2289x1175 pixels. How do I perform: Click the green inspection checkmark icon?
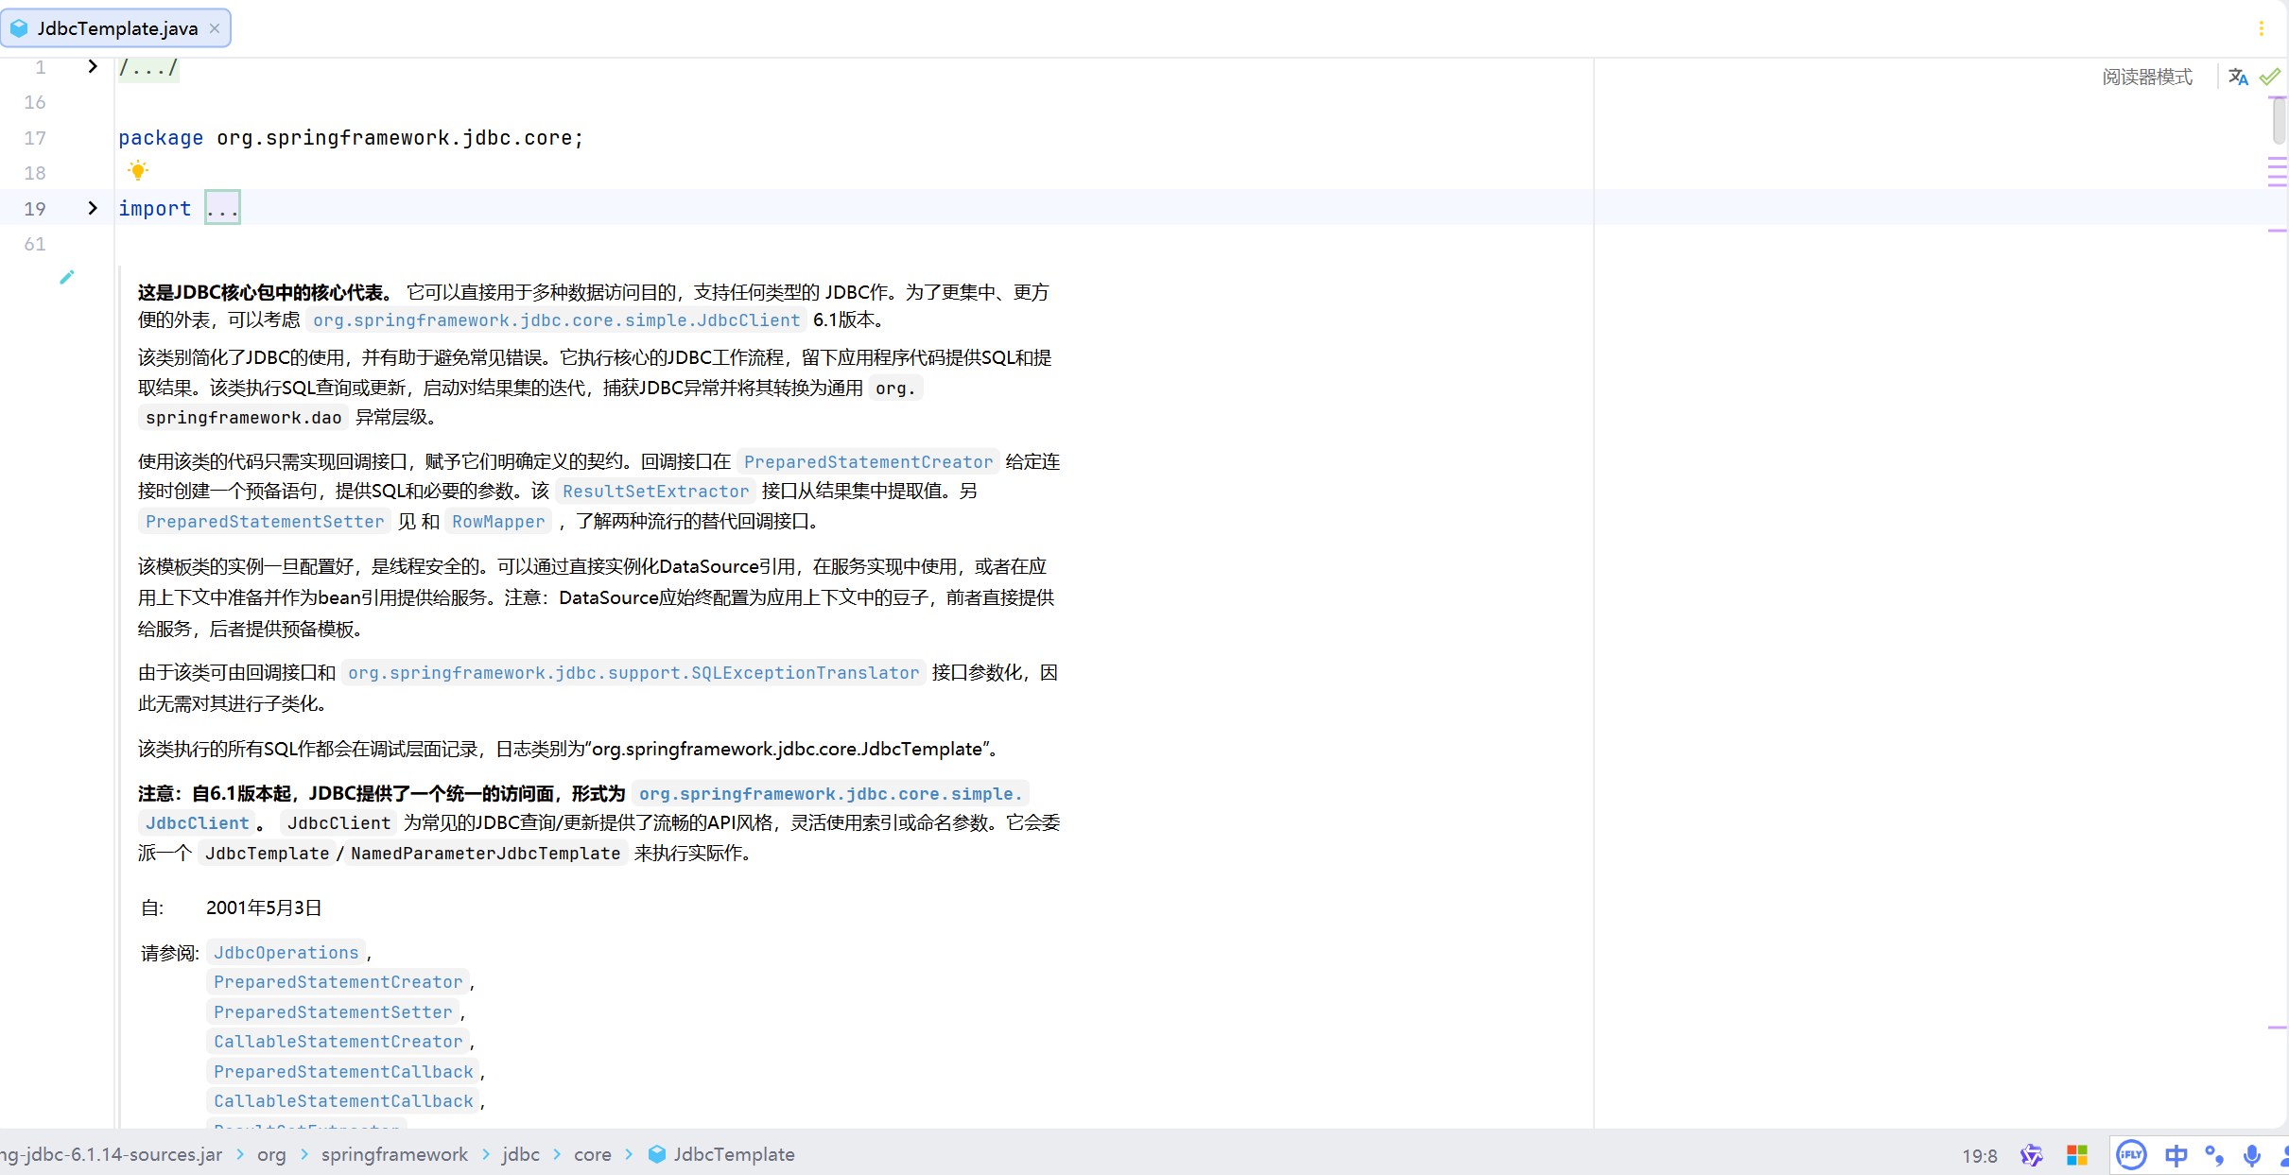(x=2269, y=77)
